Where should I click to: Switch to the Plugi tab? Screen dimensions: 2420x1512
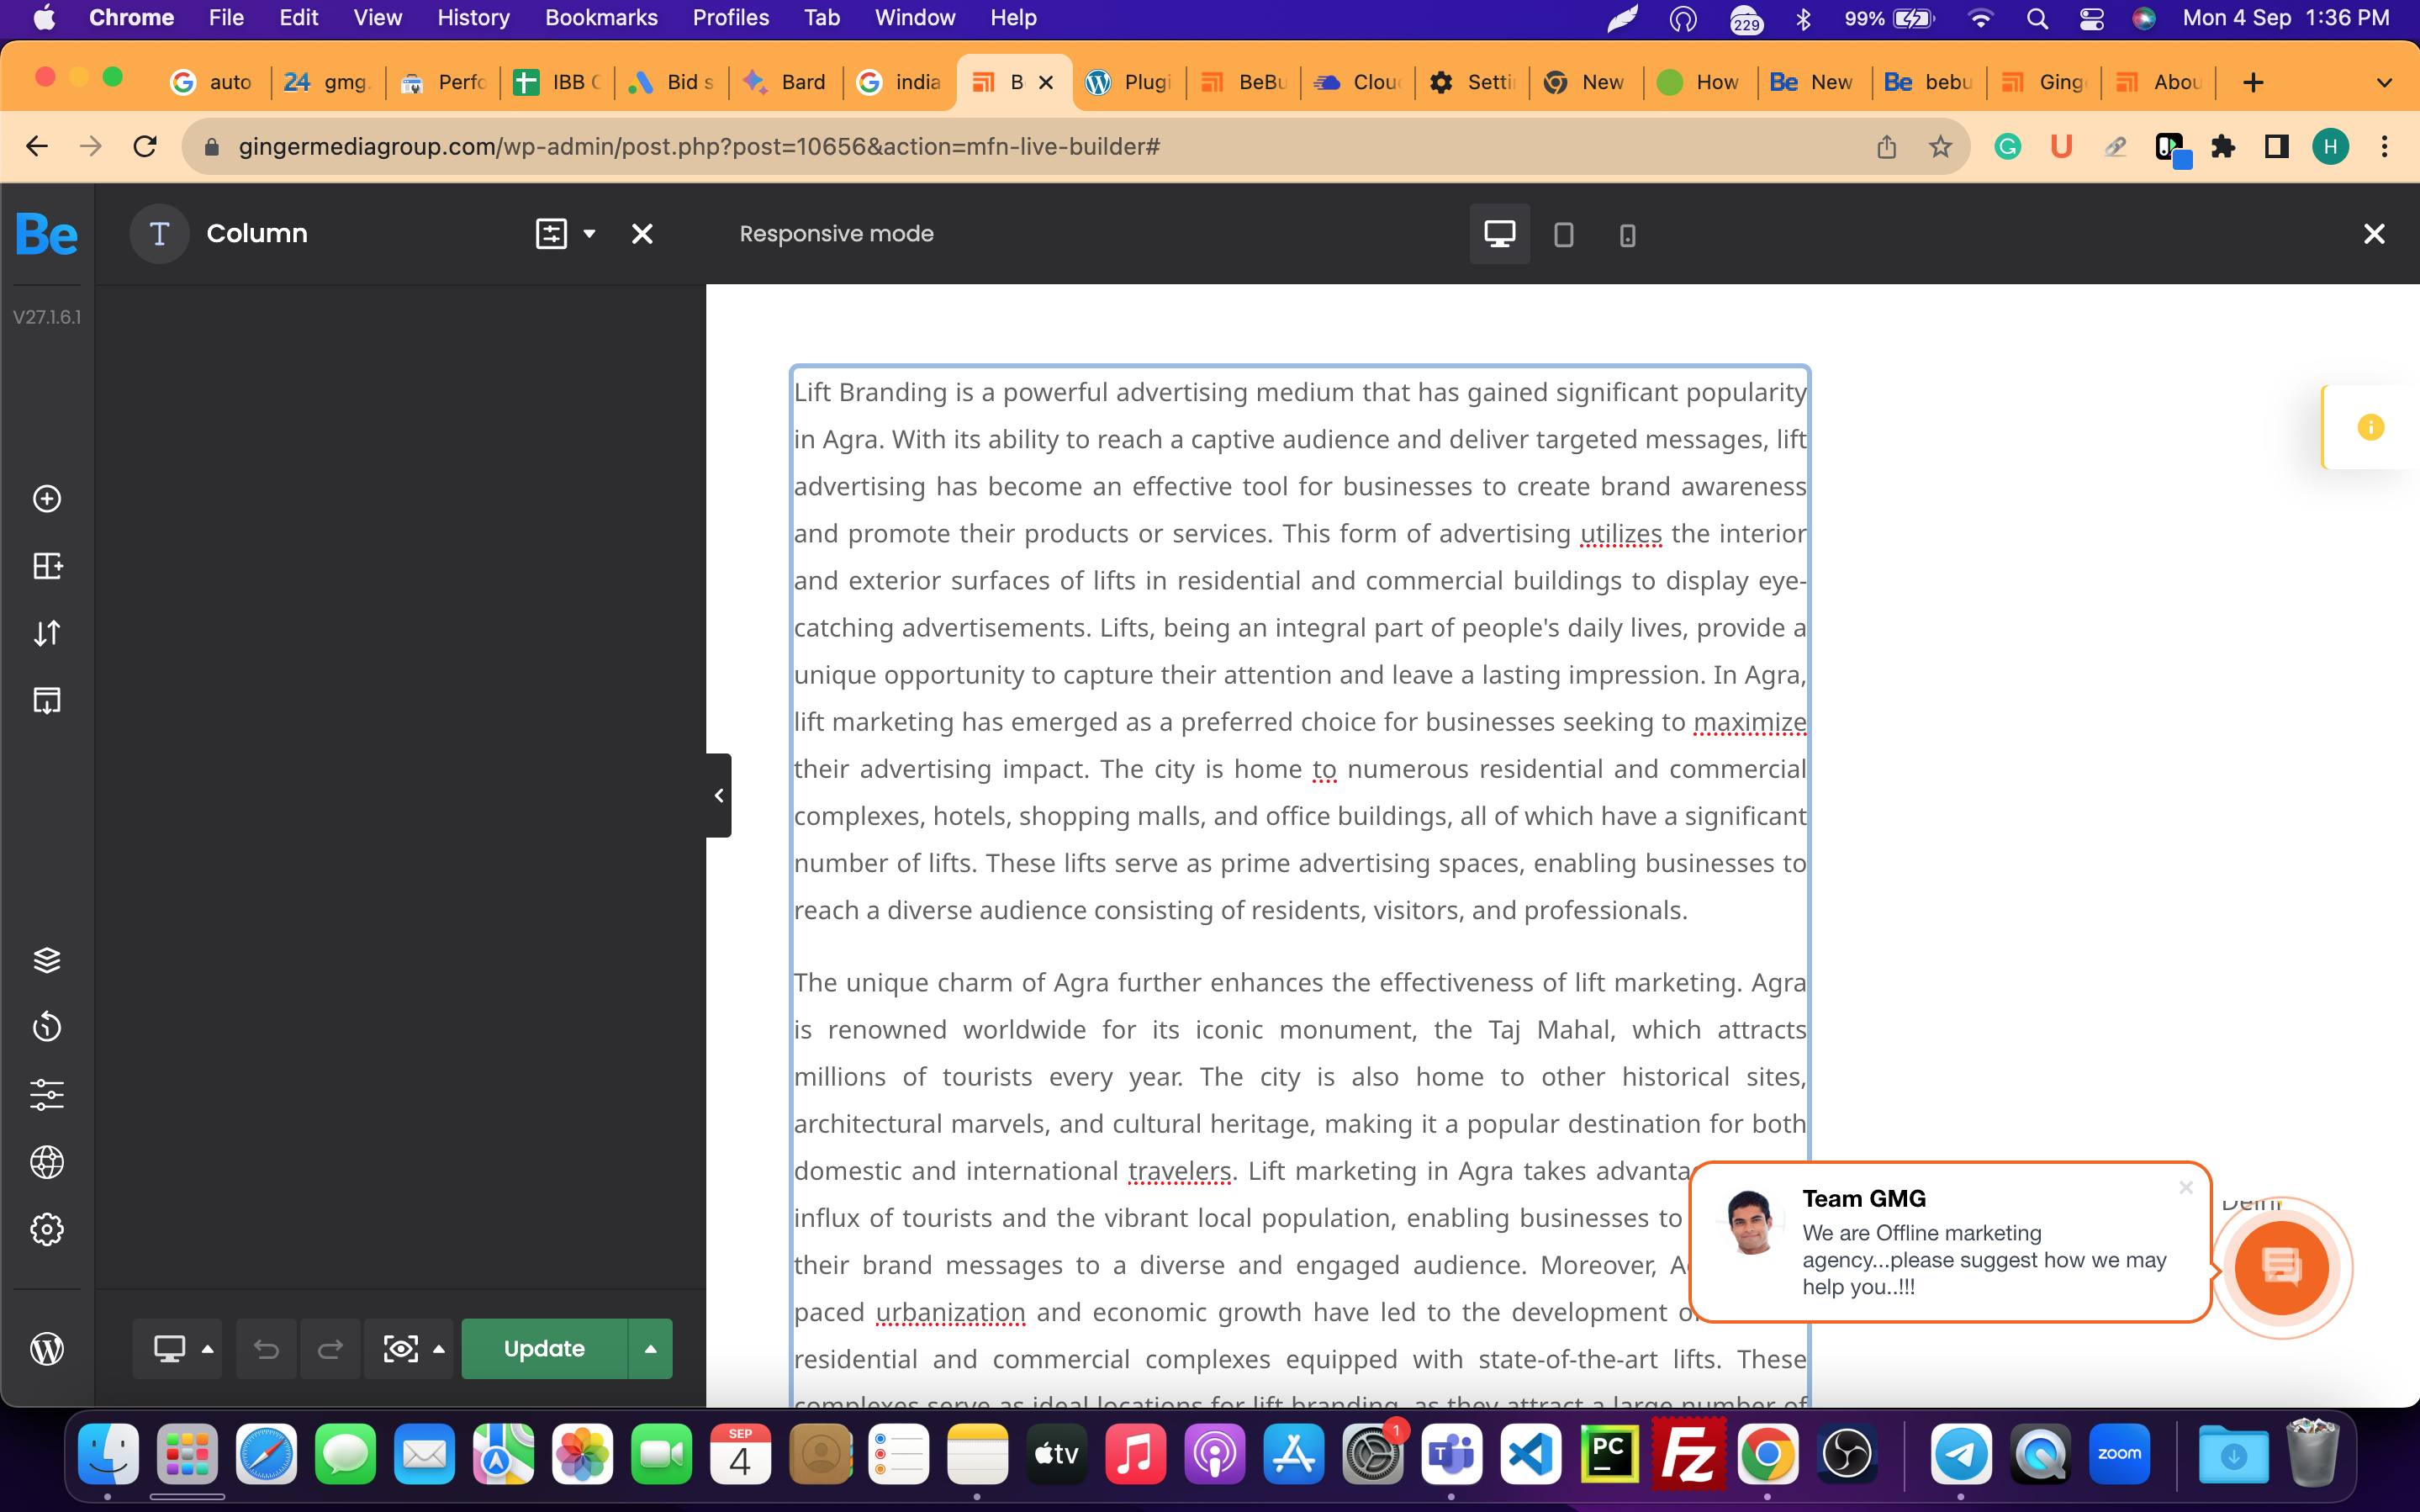1129,82
